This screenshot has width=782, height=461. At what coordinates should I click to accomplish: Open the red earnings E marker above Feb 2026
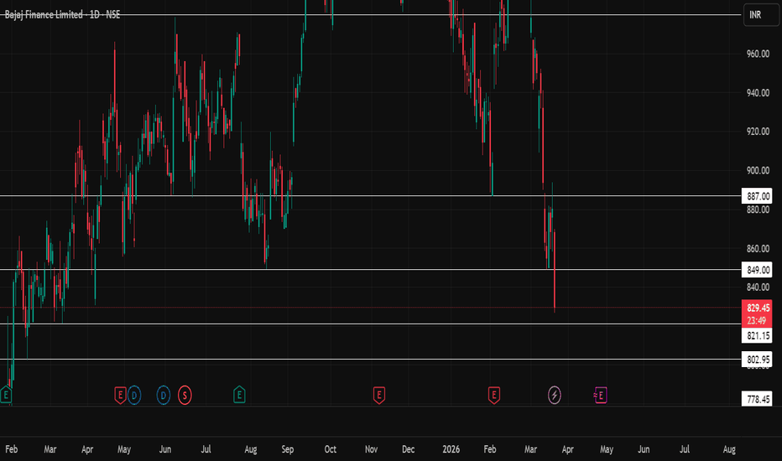(493, 396)
